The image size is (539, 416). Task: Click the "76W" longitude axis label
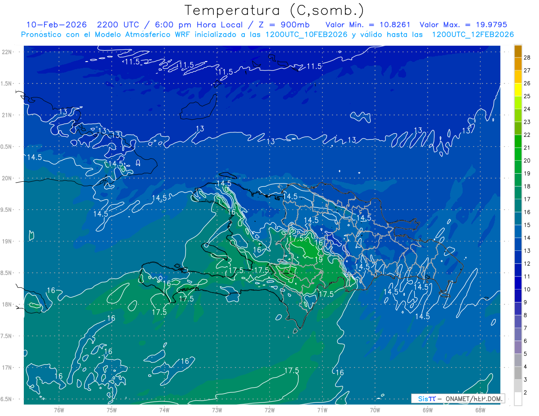coord(59,410)
